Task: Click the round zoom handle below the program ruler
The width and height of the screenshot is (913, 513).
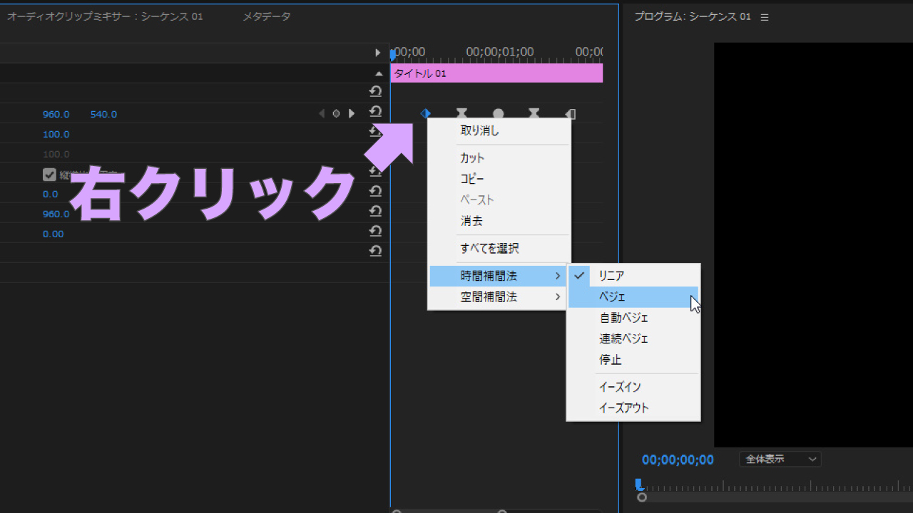Action: pyautogui.click(x=642, y=497)
